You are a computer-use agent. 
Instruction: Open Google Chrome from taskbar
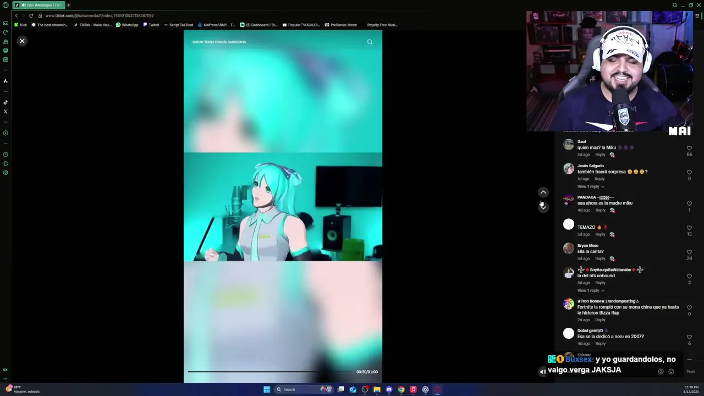tap(401, 389)
